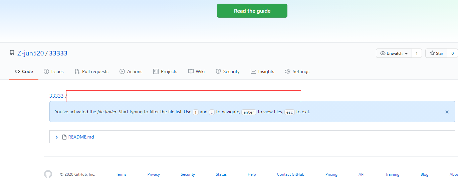Click the Insights graph icon
The width and height of the screenshot is (458, 196).
(253, 71)
